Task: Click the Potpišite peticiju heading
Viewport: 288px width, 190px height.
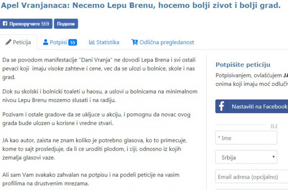Action: point(243,65)
